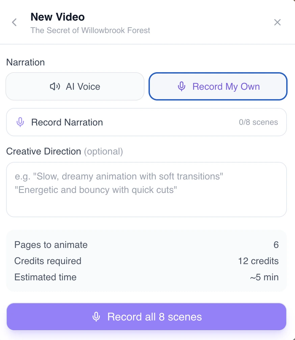
Task: Click the 0/8 scenes progress indicator
Action: click(259, 122)
